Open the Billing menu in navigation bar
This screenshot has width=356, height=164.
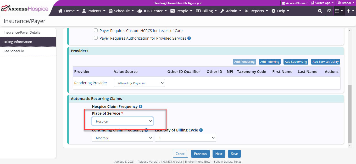tap(206, 11)
